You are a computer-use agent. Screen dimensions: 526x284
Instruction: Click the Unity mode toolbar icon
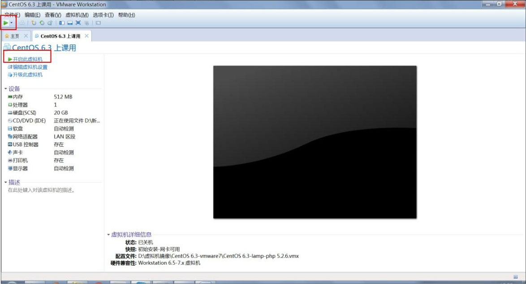click(x=86, y=23)
